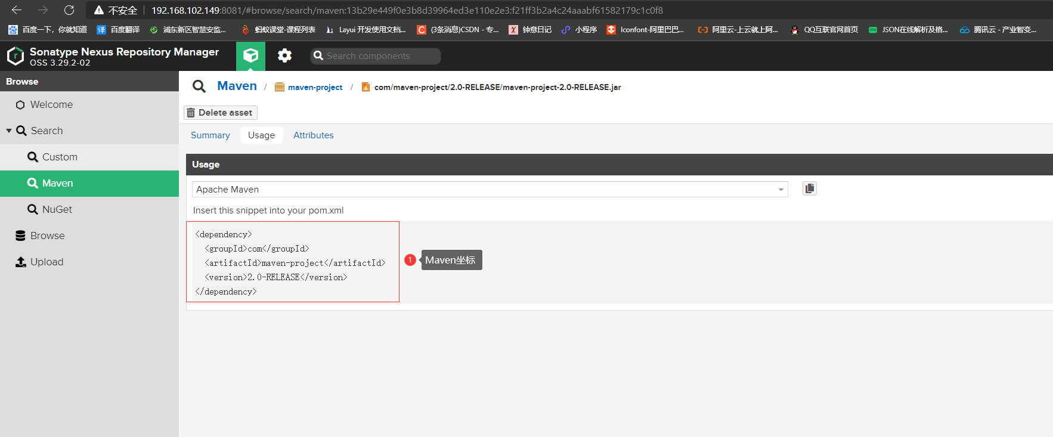The image size is (1053, 437).
Task: Click the Search components field
Action: [x=376, y=56]
